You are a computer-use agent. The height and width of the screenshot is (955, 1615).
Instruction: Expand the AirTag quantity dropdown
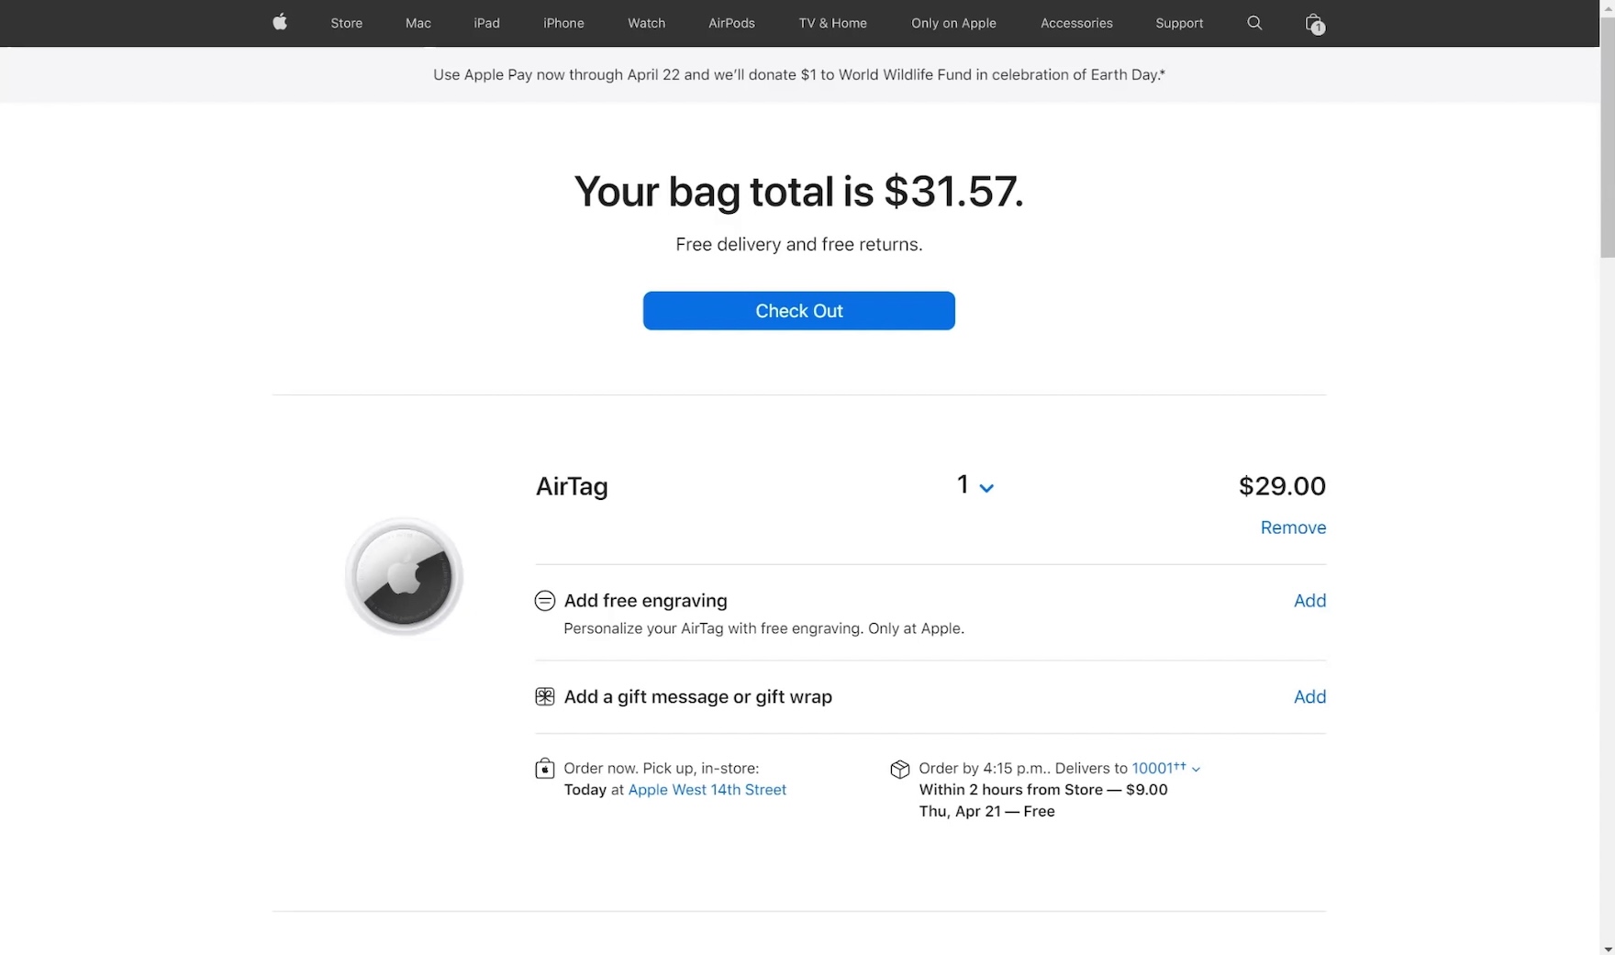coord(975,486)
